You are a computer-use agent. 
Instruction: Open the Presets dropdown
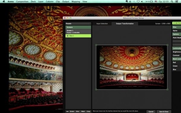click(x=78, y=24)
